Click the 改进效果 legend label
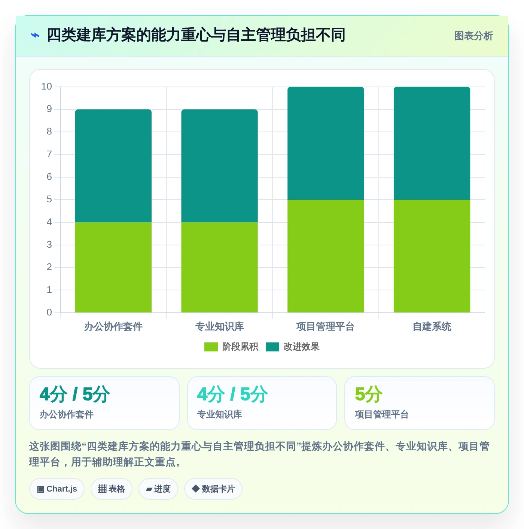Viewport: 524px width, 529px height. coord(302,347)
